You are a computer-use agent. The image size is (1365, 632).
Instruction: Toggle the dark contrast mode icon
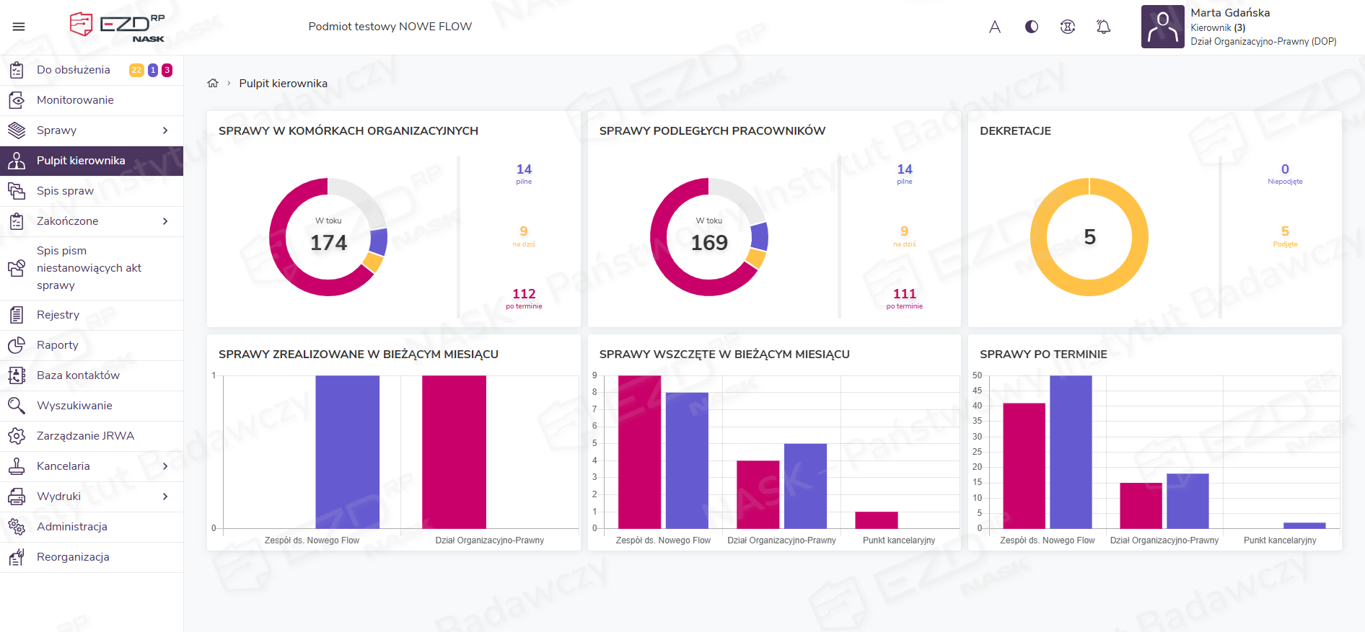pyautogui.click(x=1032, y=27)
